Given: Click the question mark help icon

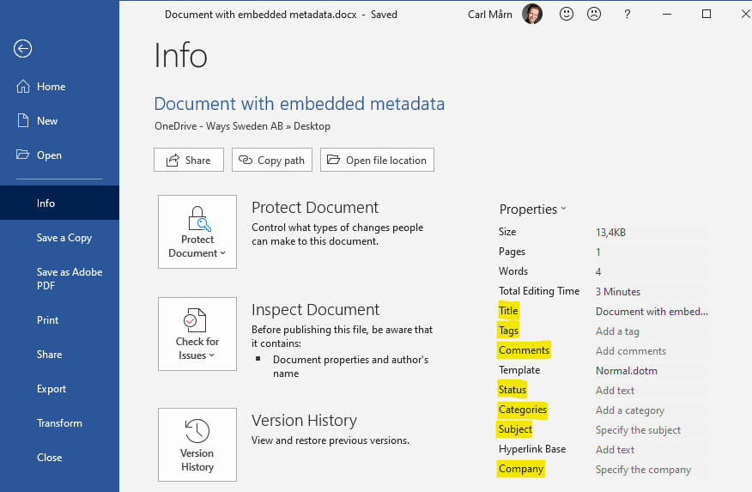Looking at the screenshot, I should click(628, 14).
